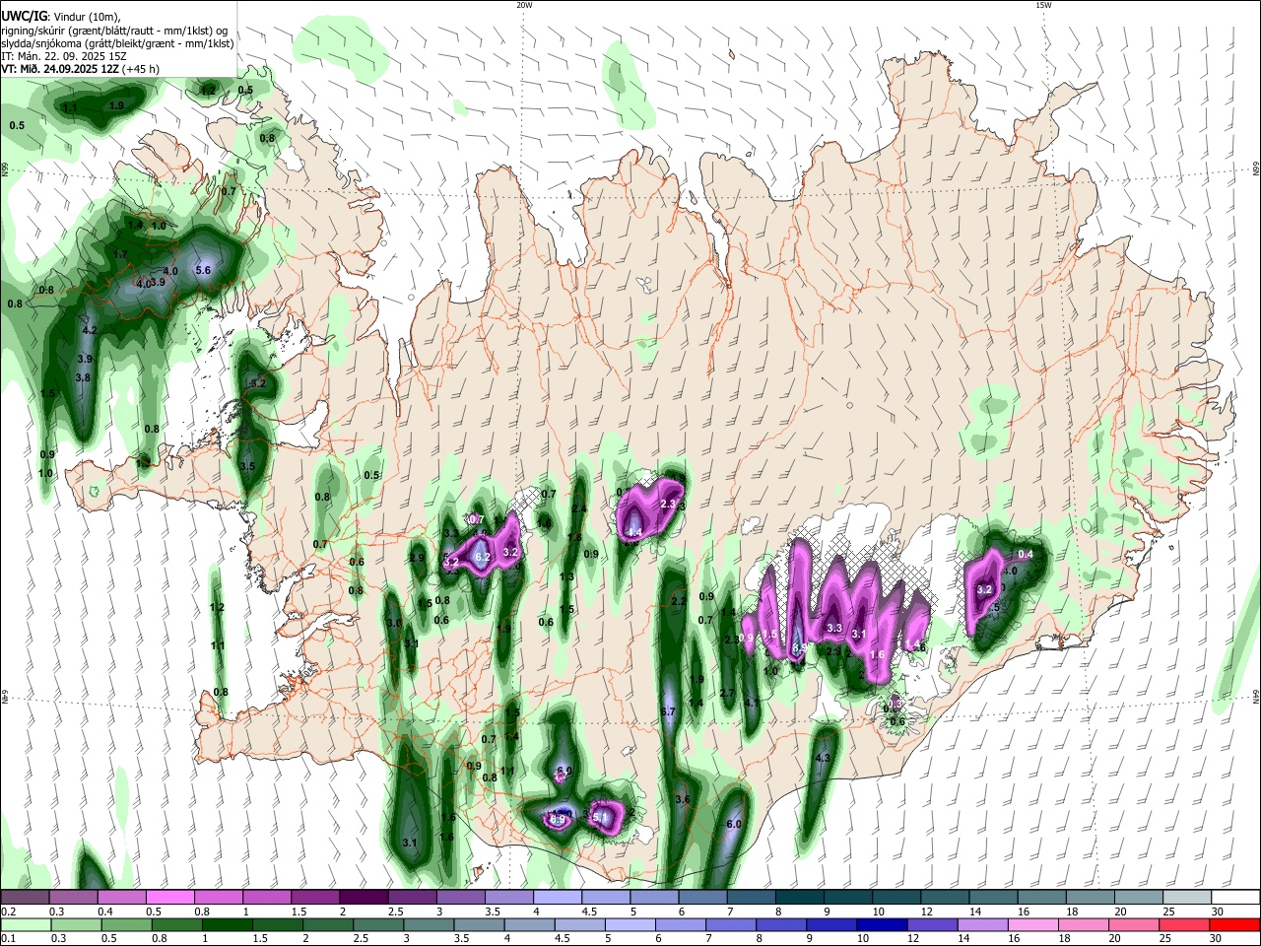Pick the navy blue rain swatch between 10 and 12
1261x946 pixels.
[x=880, y=924]
